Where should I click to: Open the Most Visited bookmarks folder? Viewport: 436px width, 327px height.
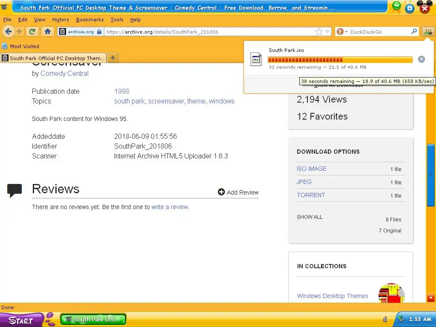pos(20,46)
